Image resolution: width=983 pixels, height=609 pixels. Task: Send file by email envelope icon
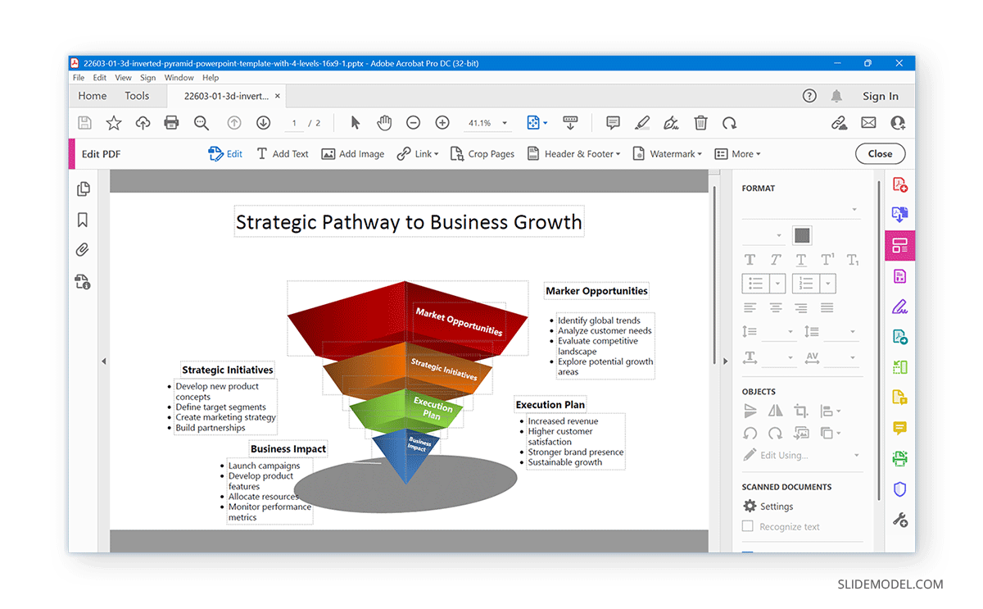point(868,123)
